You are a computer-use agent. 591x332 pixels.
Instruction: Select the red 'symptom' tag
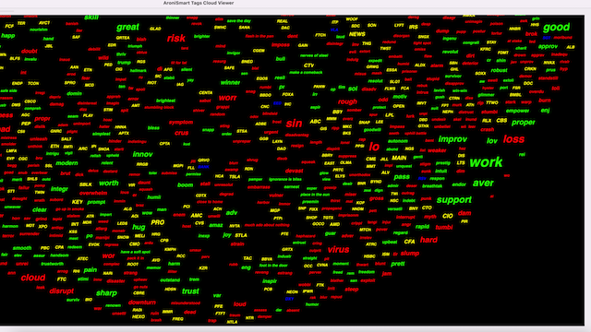point(181,123)
